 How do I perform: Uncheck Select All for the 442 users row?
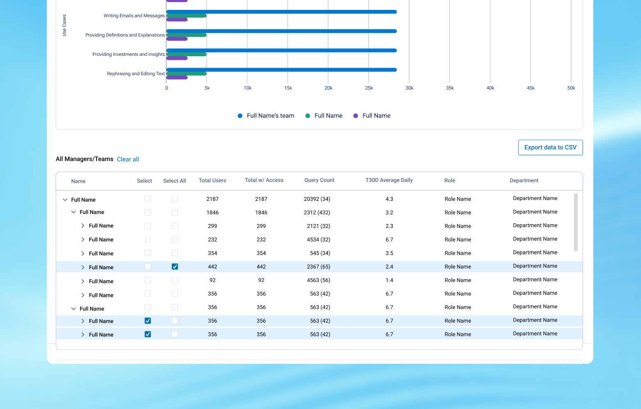175,267
